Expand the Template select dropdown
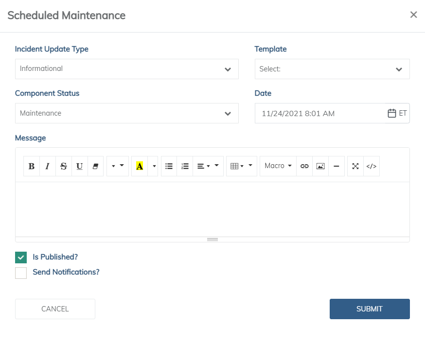This screenshot has width=425, height=343. (x=332, y=69)
